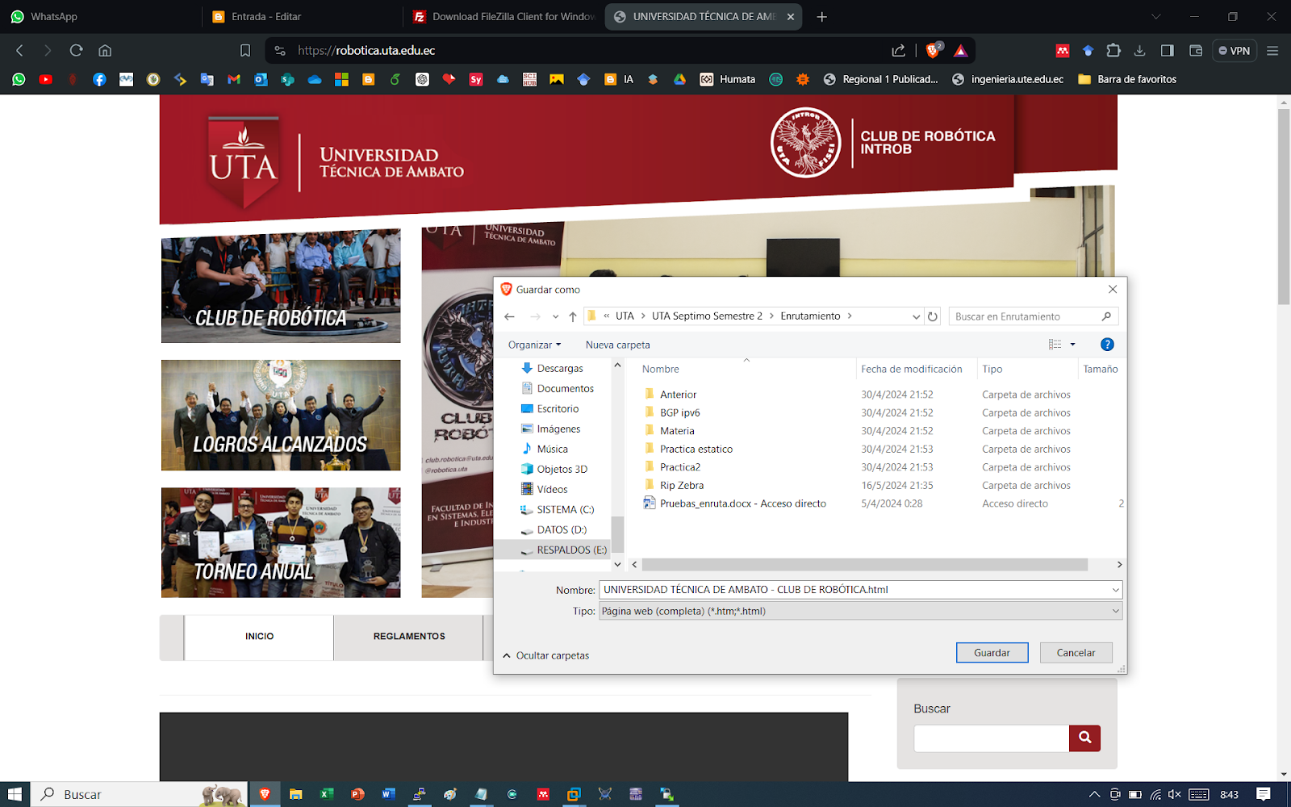This screenshot has height=807, width=1291.
Task: Open a new browser tab
Action: 821,16
